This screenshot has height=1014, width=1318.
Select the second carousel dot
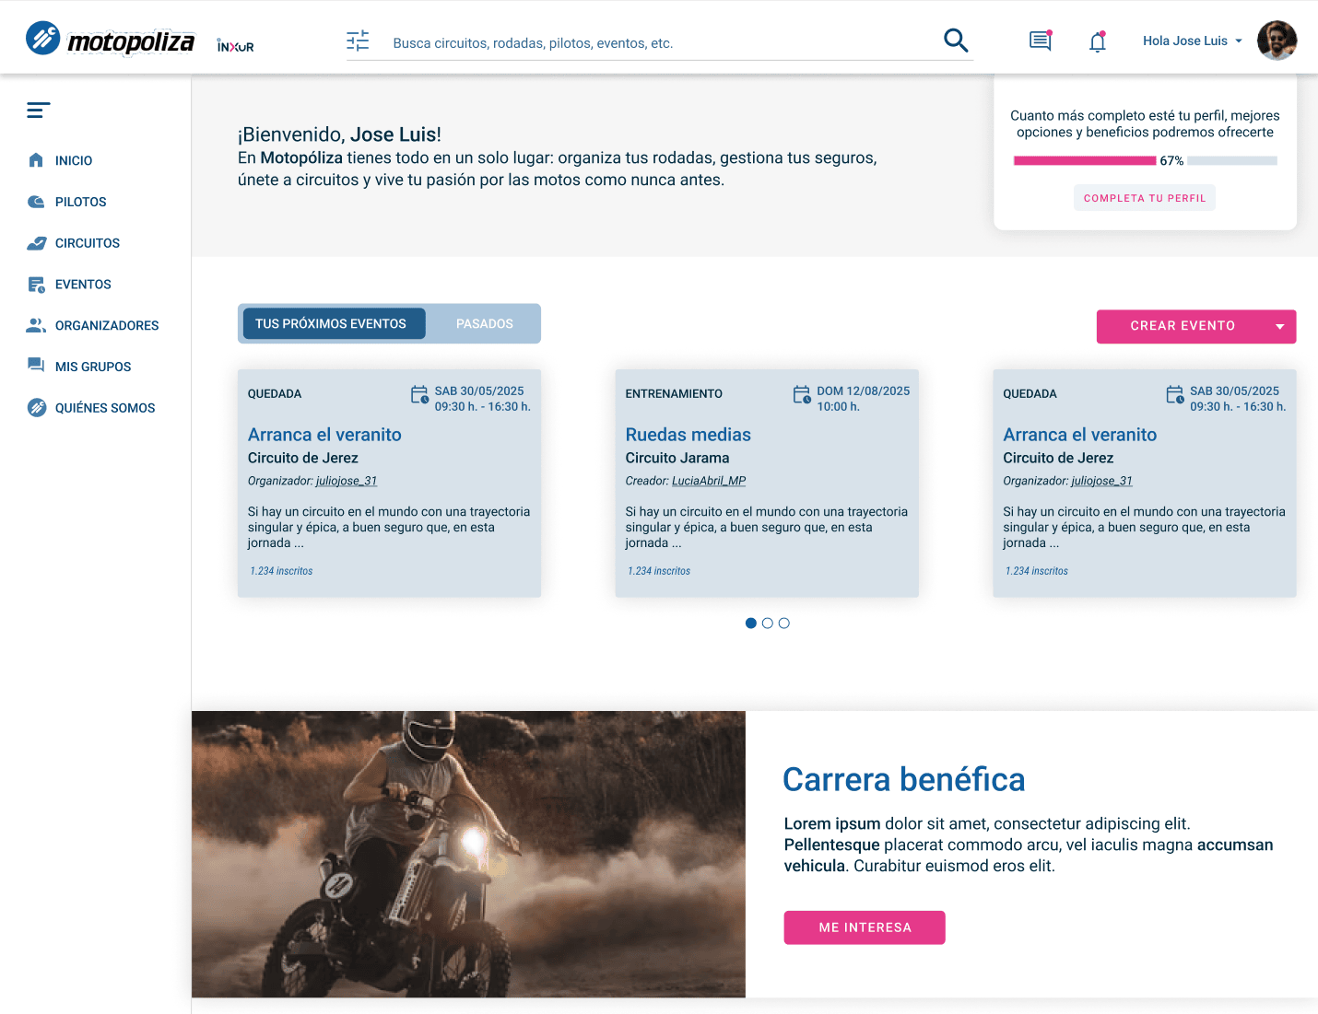(x=767, y=623)
